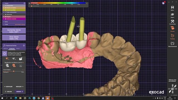
Task: Toggle visibility of Anatomia completa
Action: 5,19
